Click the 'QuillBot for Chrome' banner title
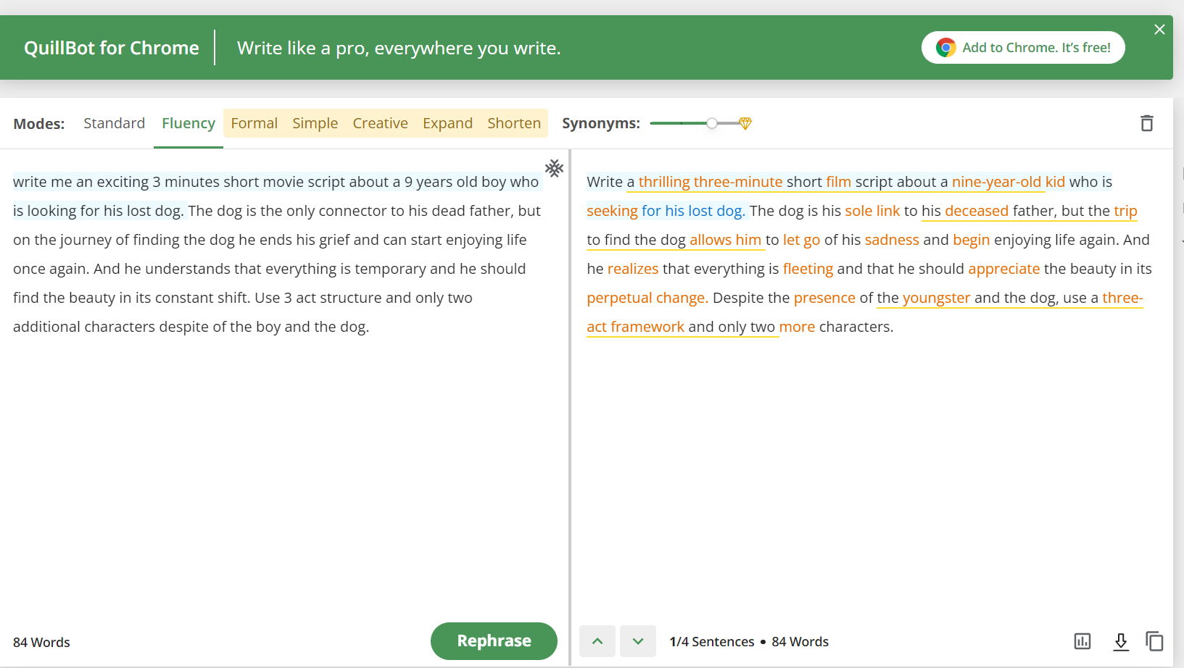Viewport: 1184px width, 668px height. point(112,48)
